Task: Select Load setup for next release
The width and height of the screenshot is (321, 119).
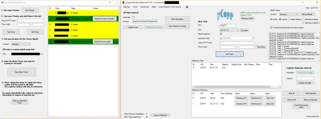Action: pyautogui.click(x=170, y=7)
